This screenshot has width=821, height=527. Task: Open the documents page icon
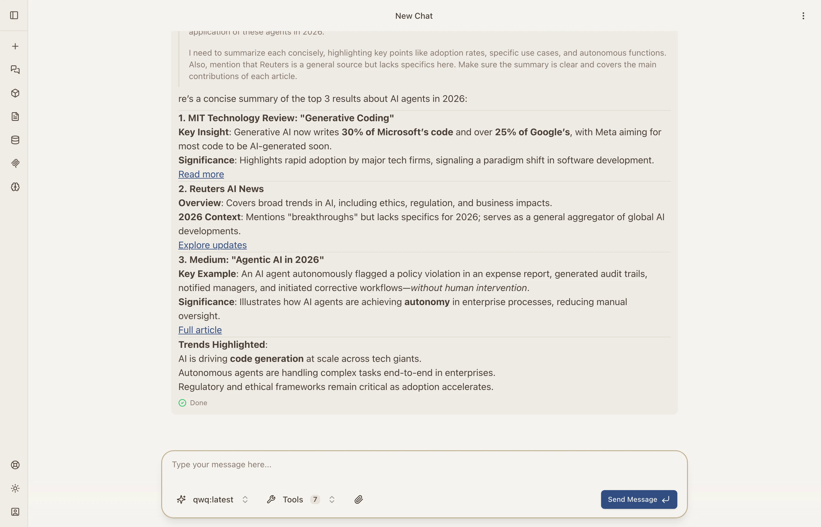click(15, 117)
